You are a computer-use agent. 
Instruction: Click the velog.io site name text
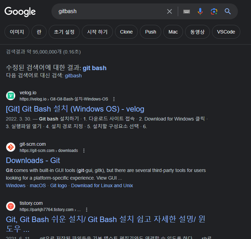[x=28, y=93]
